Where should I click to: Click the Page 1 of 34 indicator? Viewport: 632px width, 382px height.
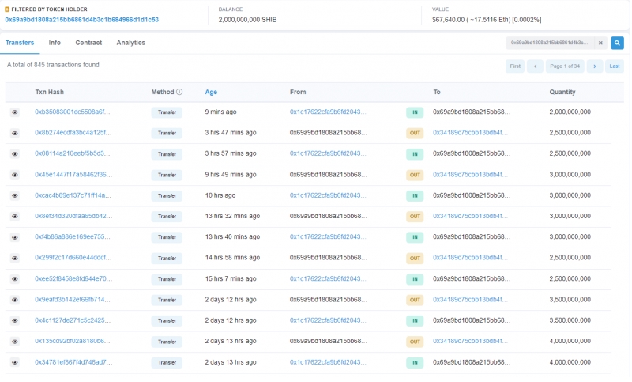click(565, 66)
